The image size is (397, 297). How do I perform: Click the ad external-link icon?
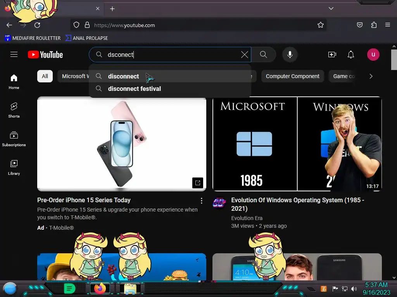[198, 183]
